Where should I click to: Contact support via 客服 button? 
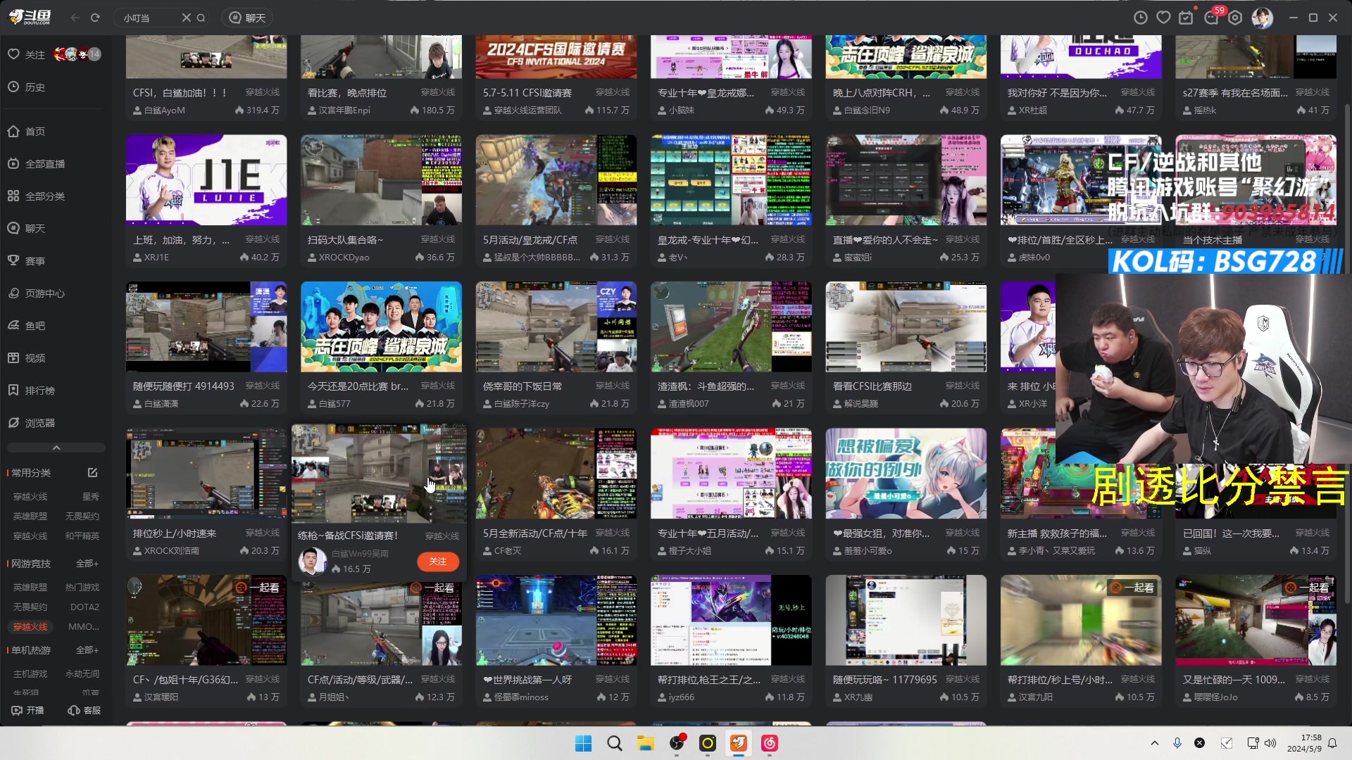coord(84,711)
